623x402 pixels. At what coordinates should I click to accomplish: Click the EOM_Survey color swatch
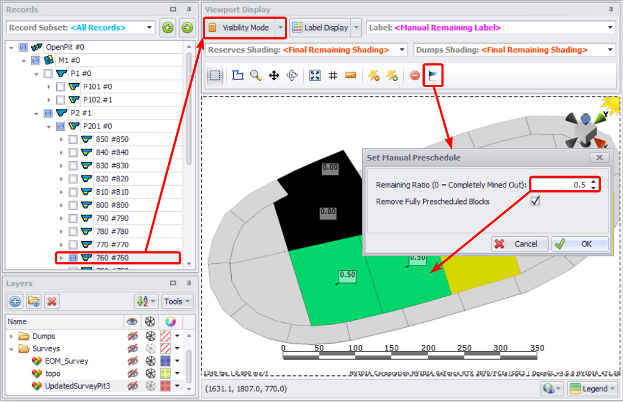[x=167, y=361]
